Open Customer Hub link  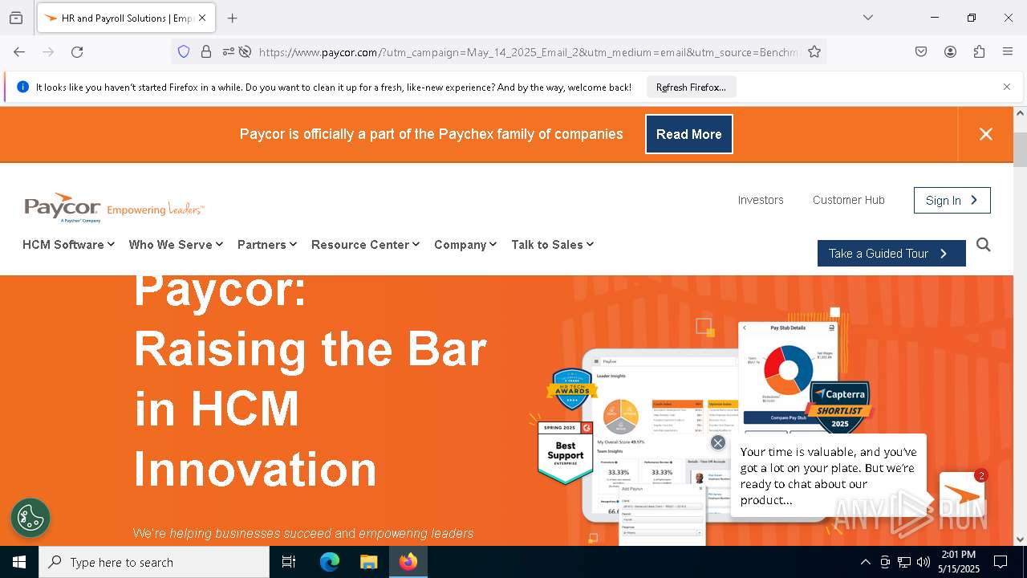(x=849, y=200)
